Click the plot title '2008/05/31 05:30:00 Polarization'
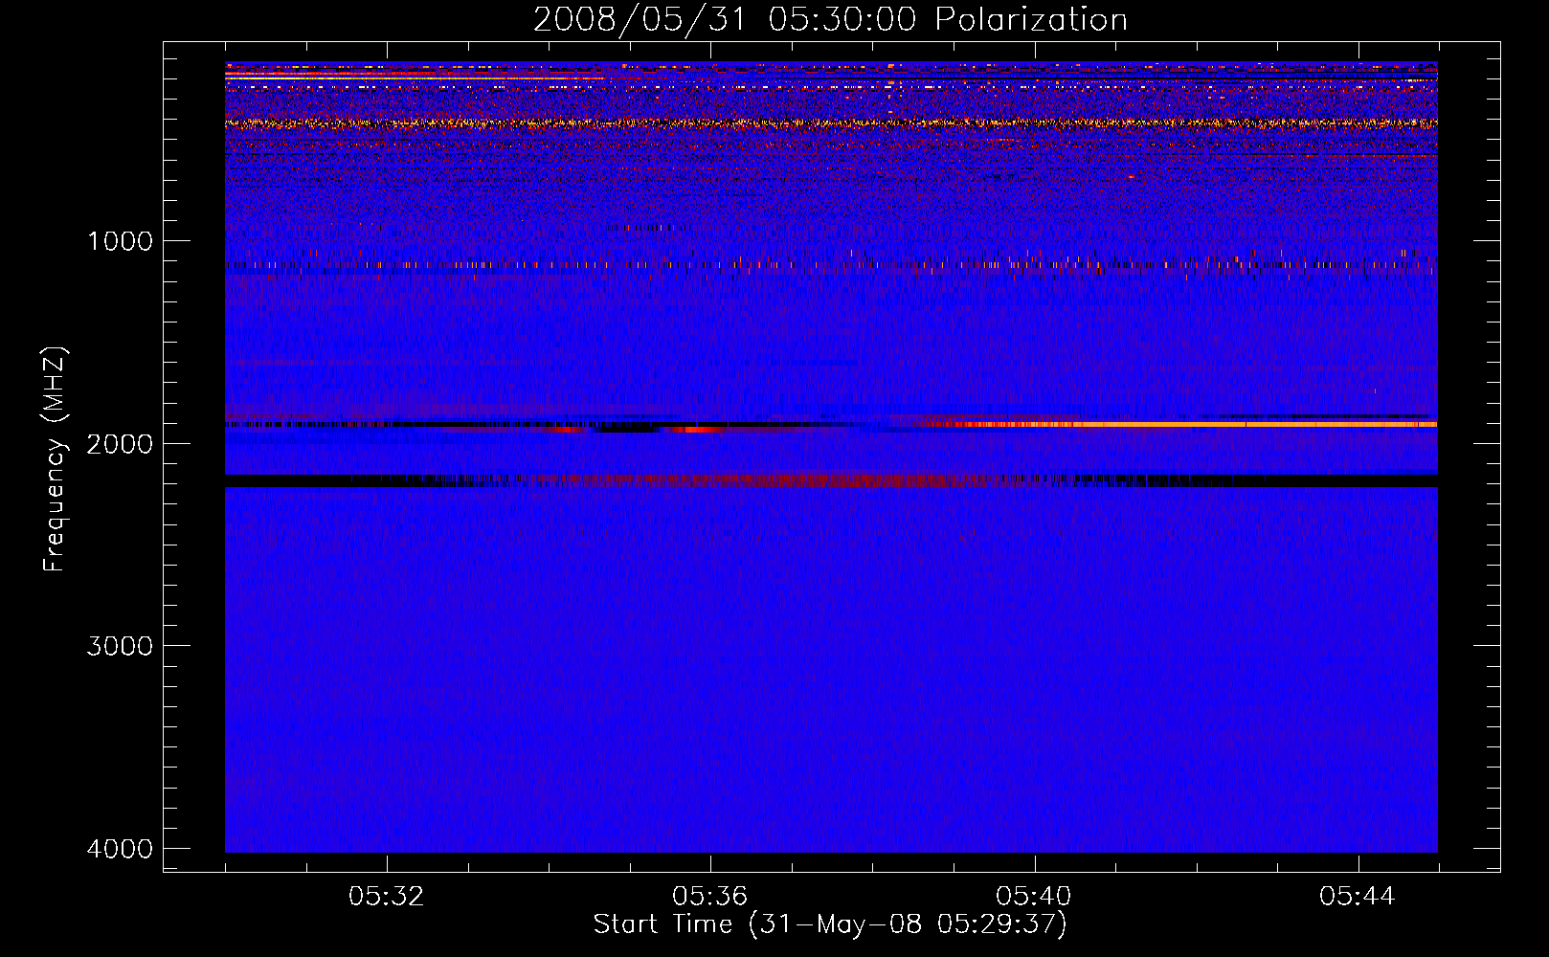Viewport: 1549px width, 957px height. (x=830, y=19)
